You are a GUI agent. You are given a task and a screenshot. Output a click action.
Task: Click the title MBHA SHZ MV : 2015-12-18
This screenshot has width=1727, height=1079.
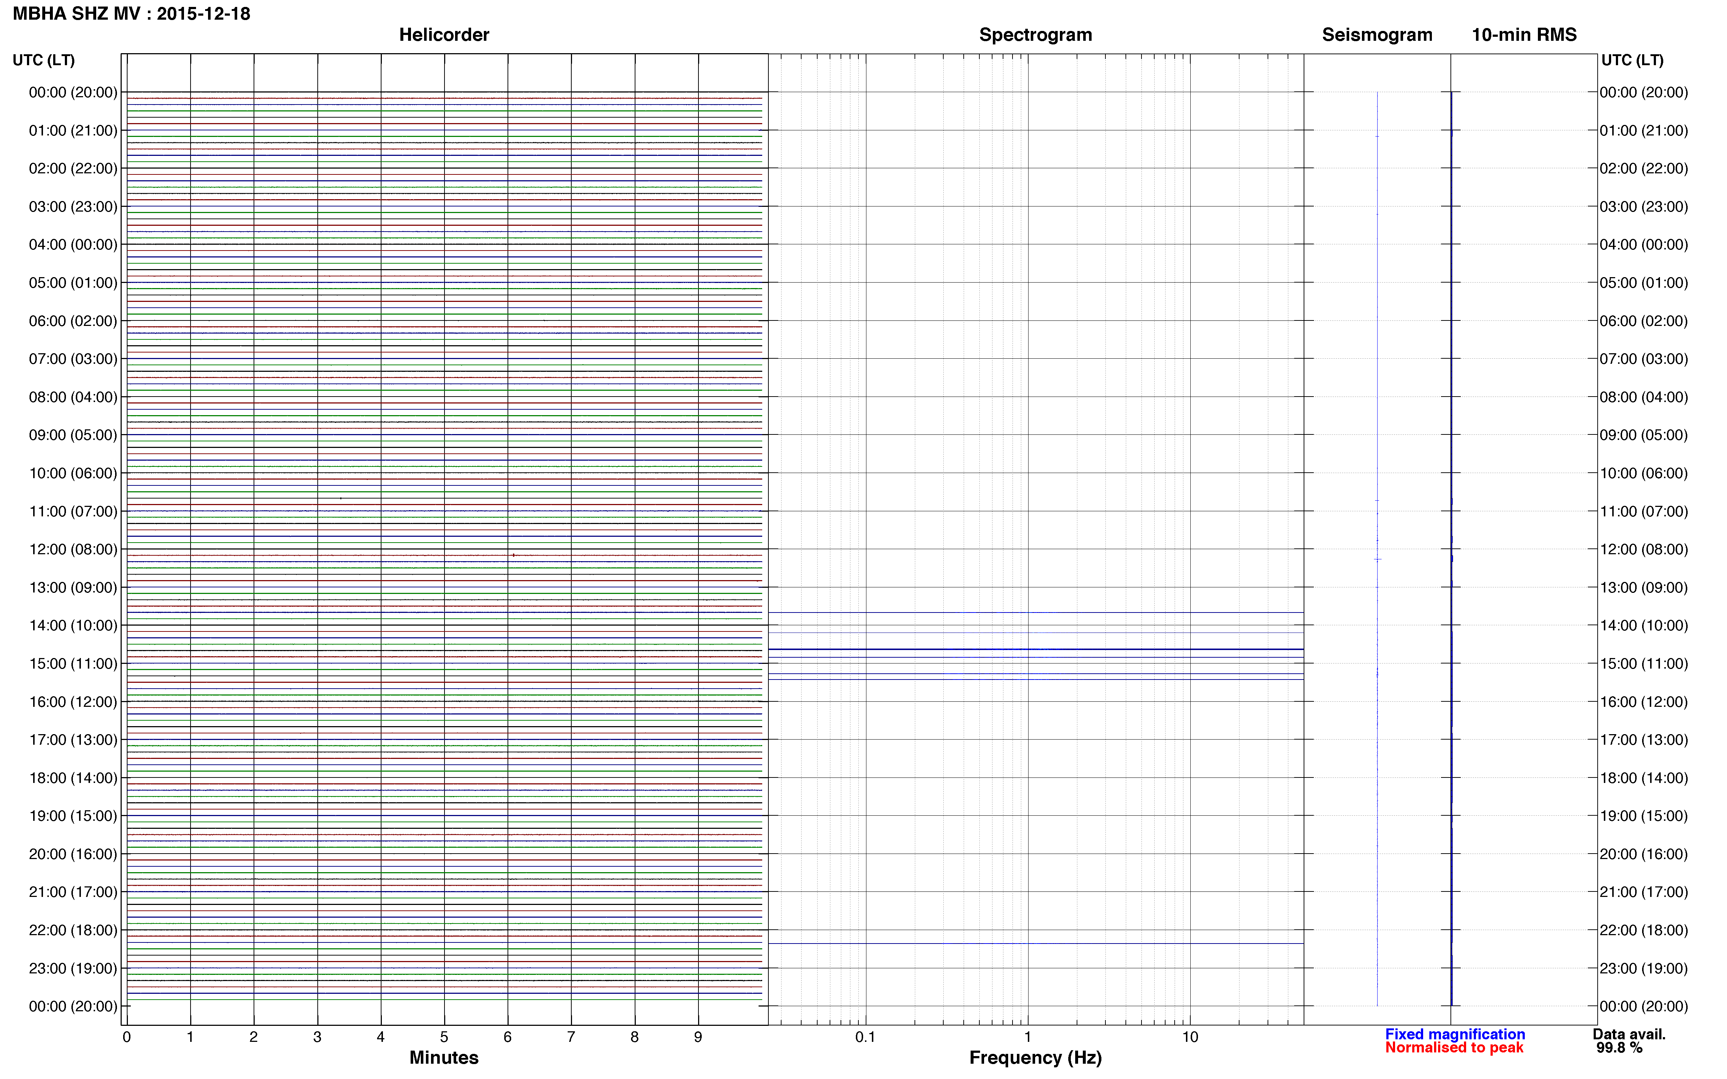[132, 13]
